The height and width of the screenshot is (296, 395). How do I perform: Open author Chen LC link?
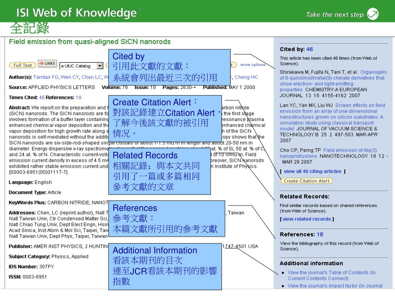tap(91, 77)
